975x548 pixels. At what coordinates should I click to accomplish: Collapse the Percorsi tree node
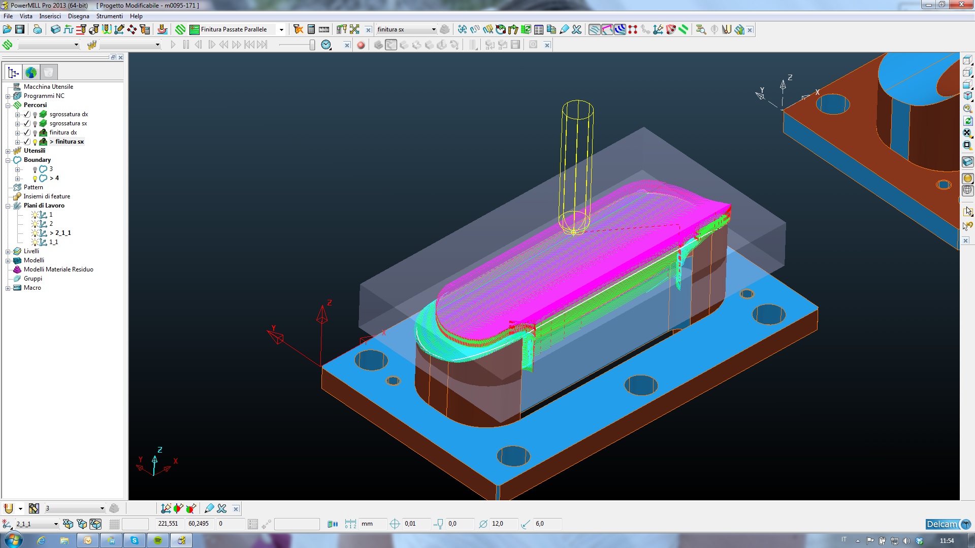[x=8, y=106]
